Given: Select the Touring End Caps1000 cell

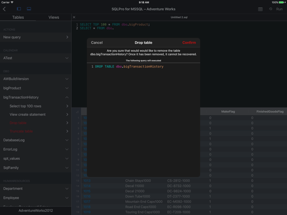Looking at the screenshot, I should click(142, 212).
